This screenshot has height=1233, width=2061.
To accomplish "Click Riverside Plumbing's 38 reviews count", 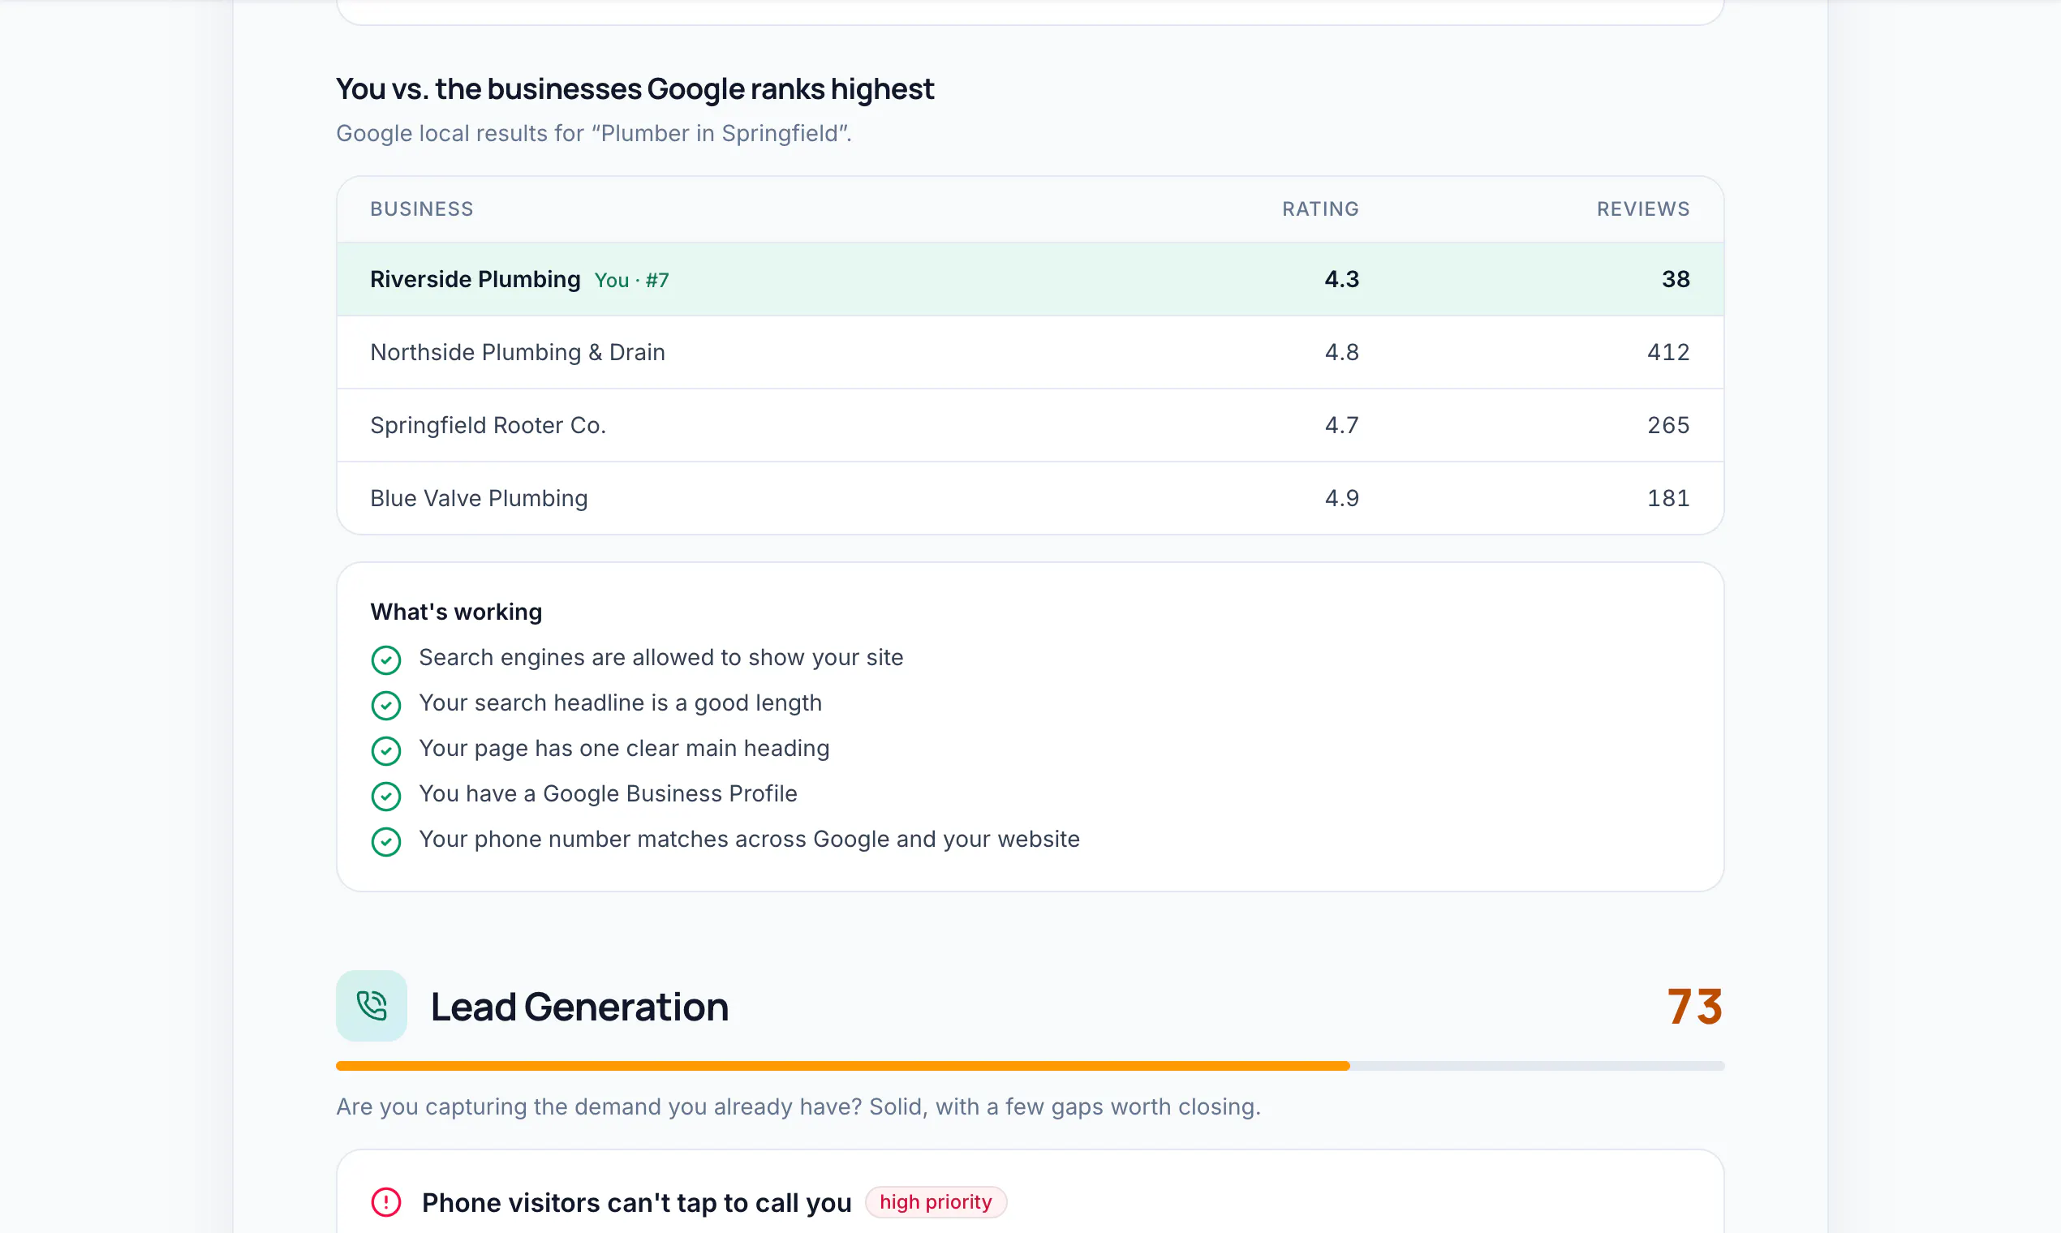I will point(1676,279).
